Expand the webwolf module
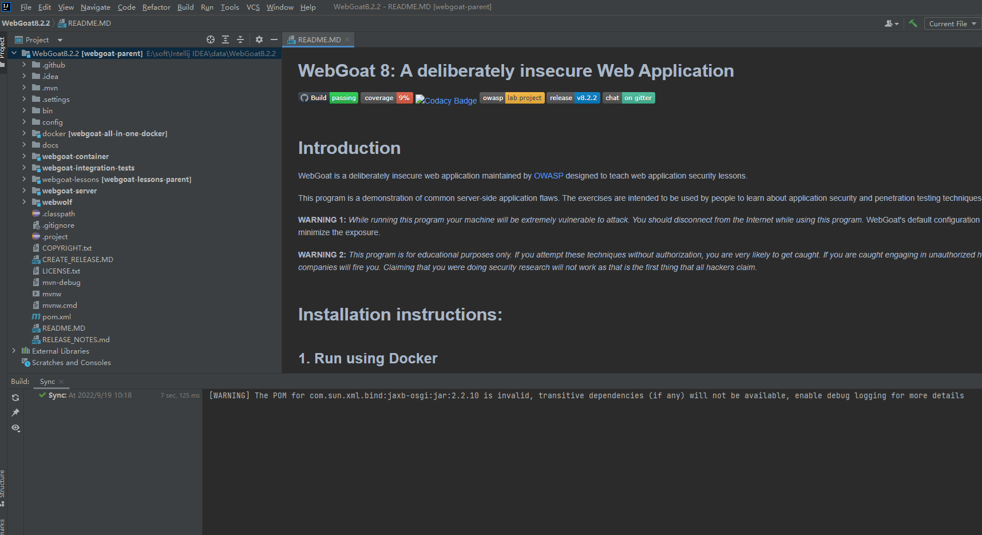982x535 pixels. 24,202
